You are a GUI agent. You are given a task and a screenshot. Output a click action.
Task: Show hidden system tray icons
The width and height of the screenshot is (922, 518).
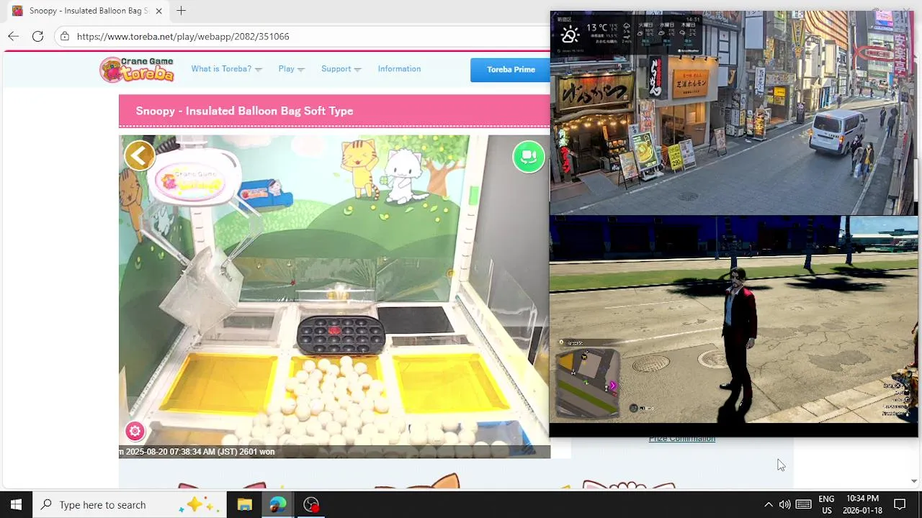[x=768, y=504]
